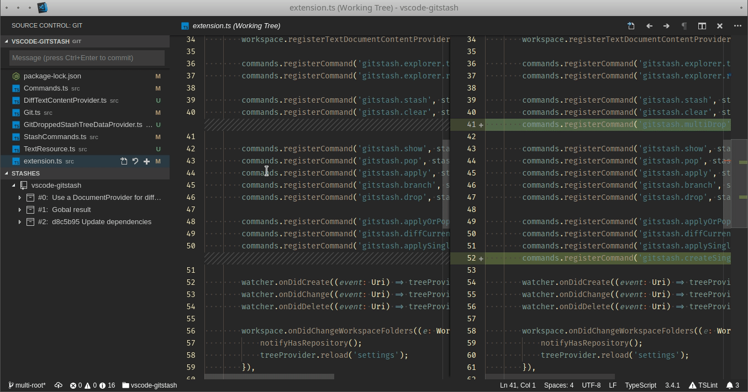
Task: Toggle whitespace rendering pilcrow icon
Action: 684,25
